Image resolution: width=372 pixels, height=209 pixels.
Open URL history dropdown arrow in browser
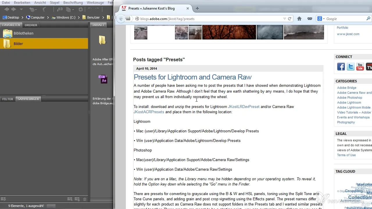285,19
